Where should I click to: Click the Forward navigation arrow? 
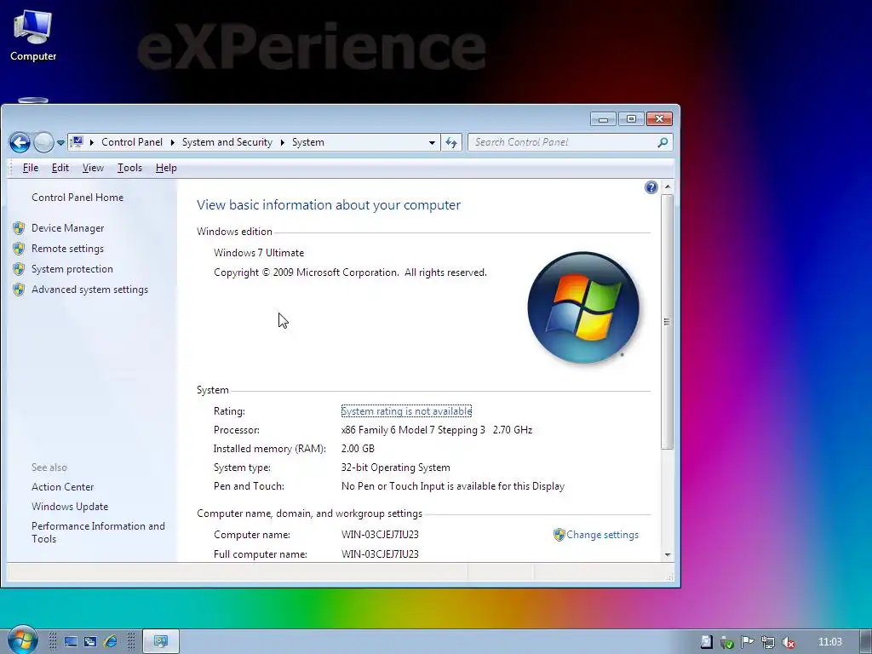click(43, 142)
